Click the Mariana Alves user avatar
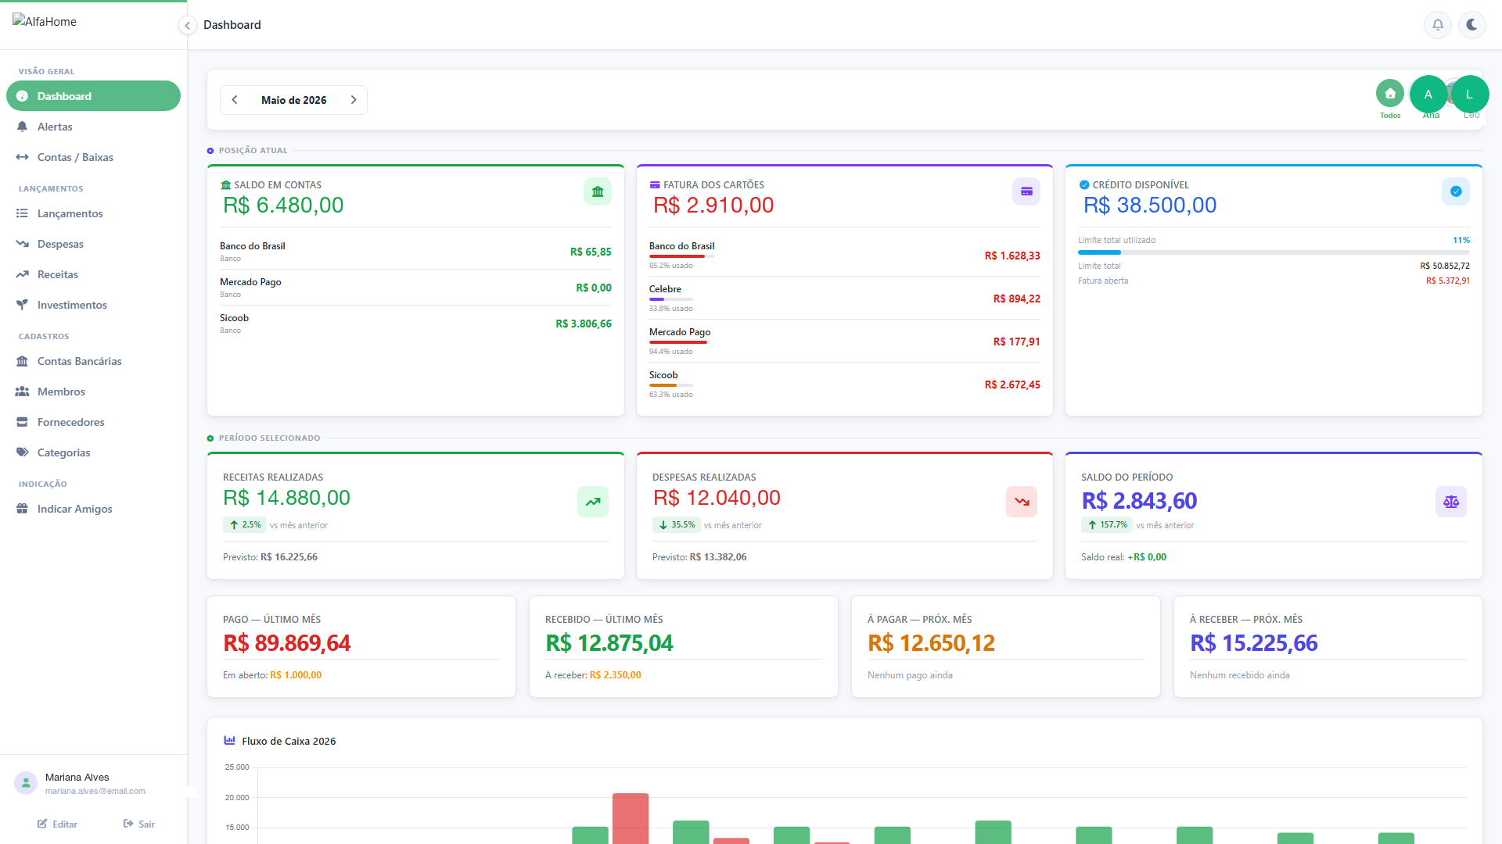The width and height of the screenshot is (1502, 844). click(x=26, y=783)
